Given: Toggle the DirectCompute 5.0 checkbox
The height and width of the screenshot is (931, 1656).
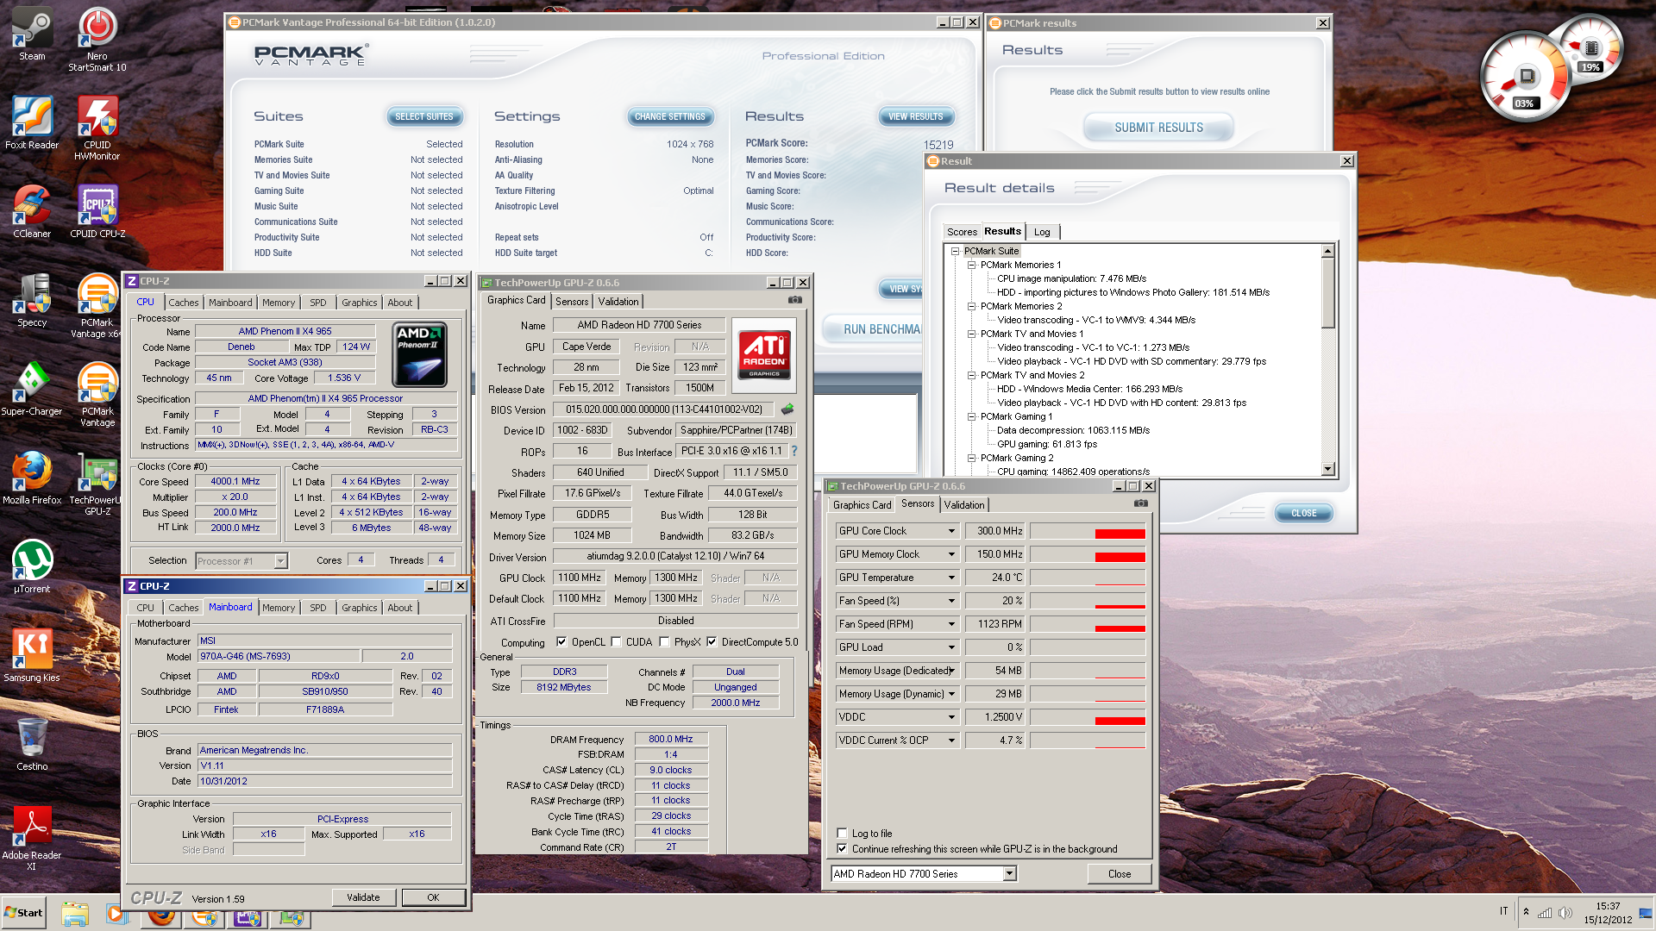Looking at the screenshot, I should coord(712,641).
